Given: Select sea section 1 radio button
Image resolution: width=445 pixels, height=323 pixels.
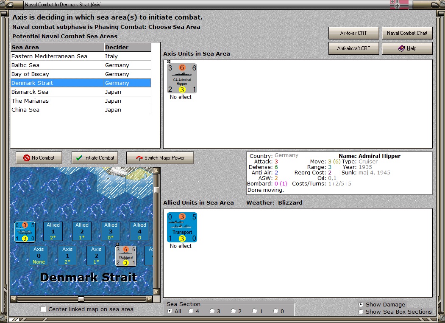Looking at the screenshot, I should [255, 312].
